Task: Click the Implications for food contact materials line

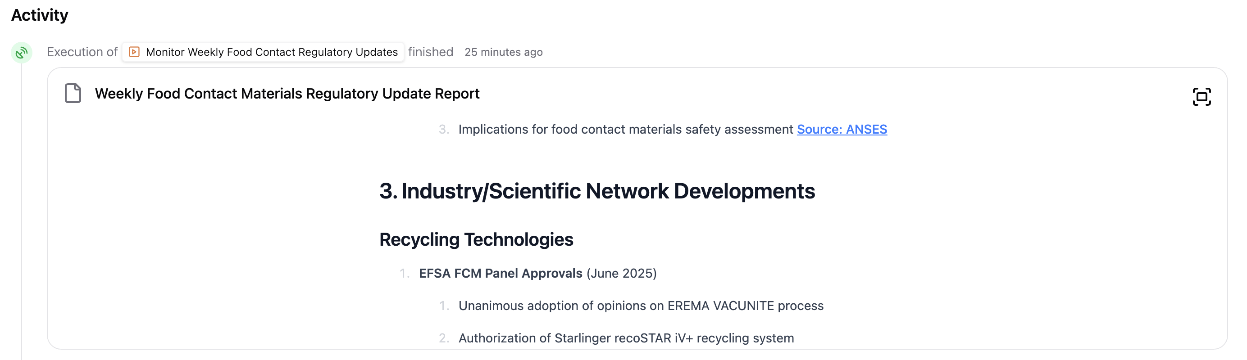Action: 625,129
